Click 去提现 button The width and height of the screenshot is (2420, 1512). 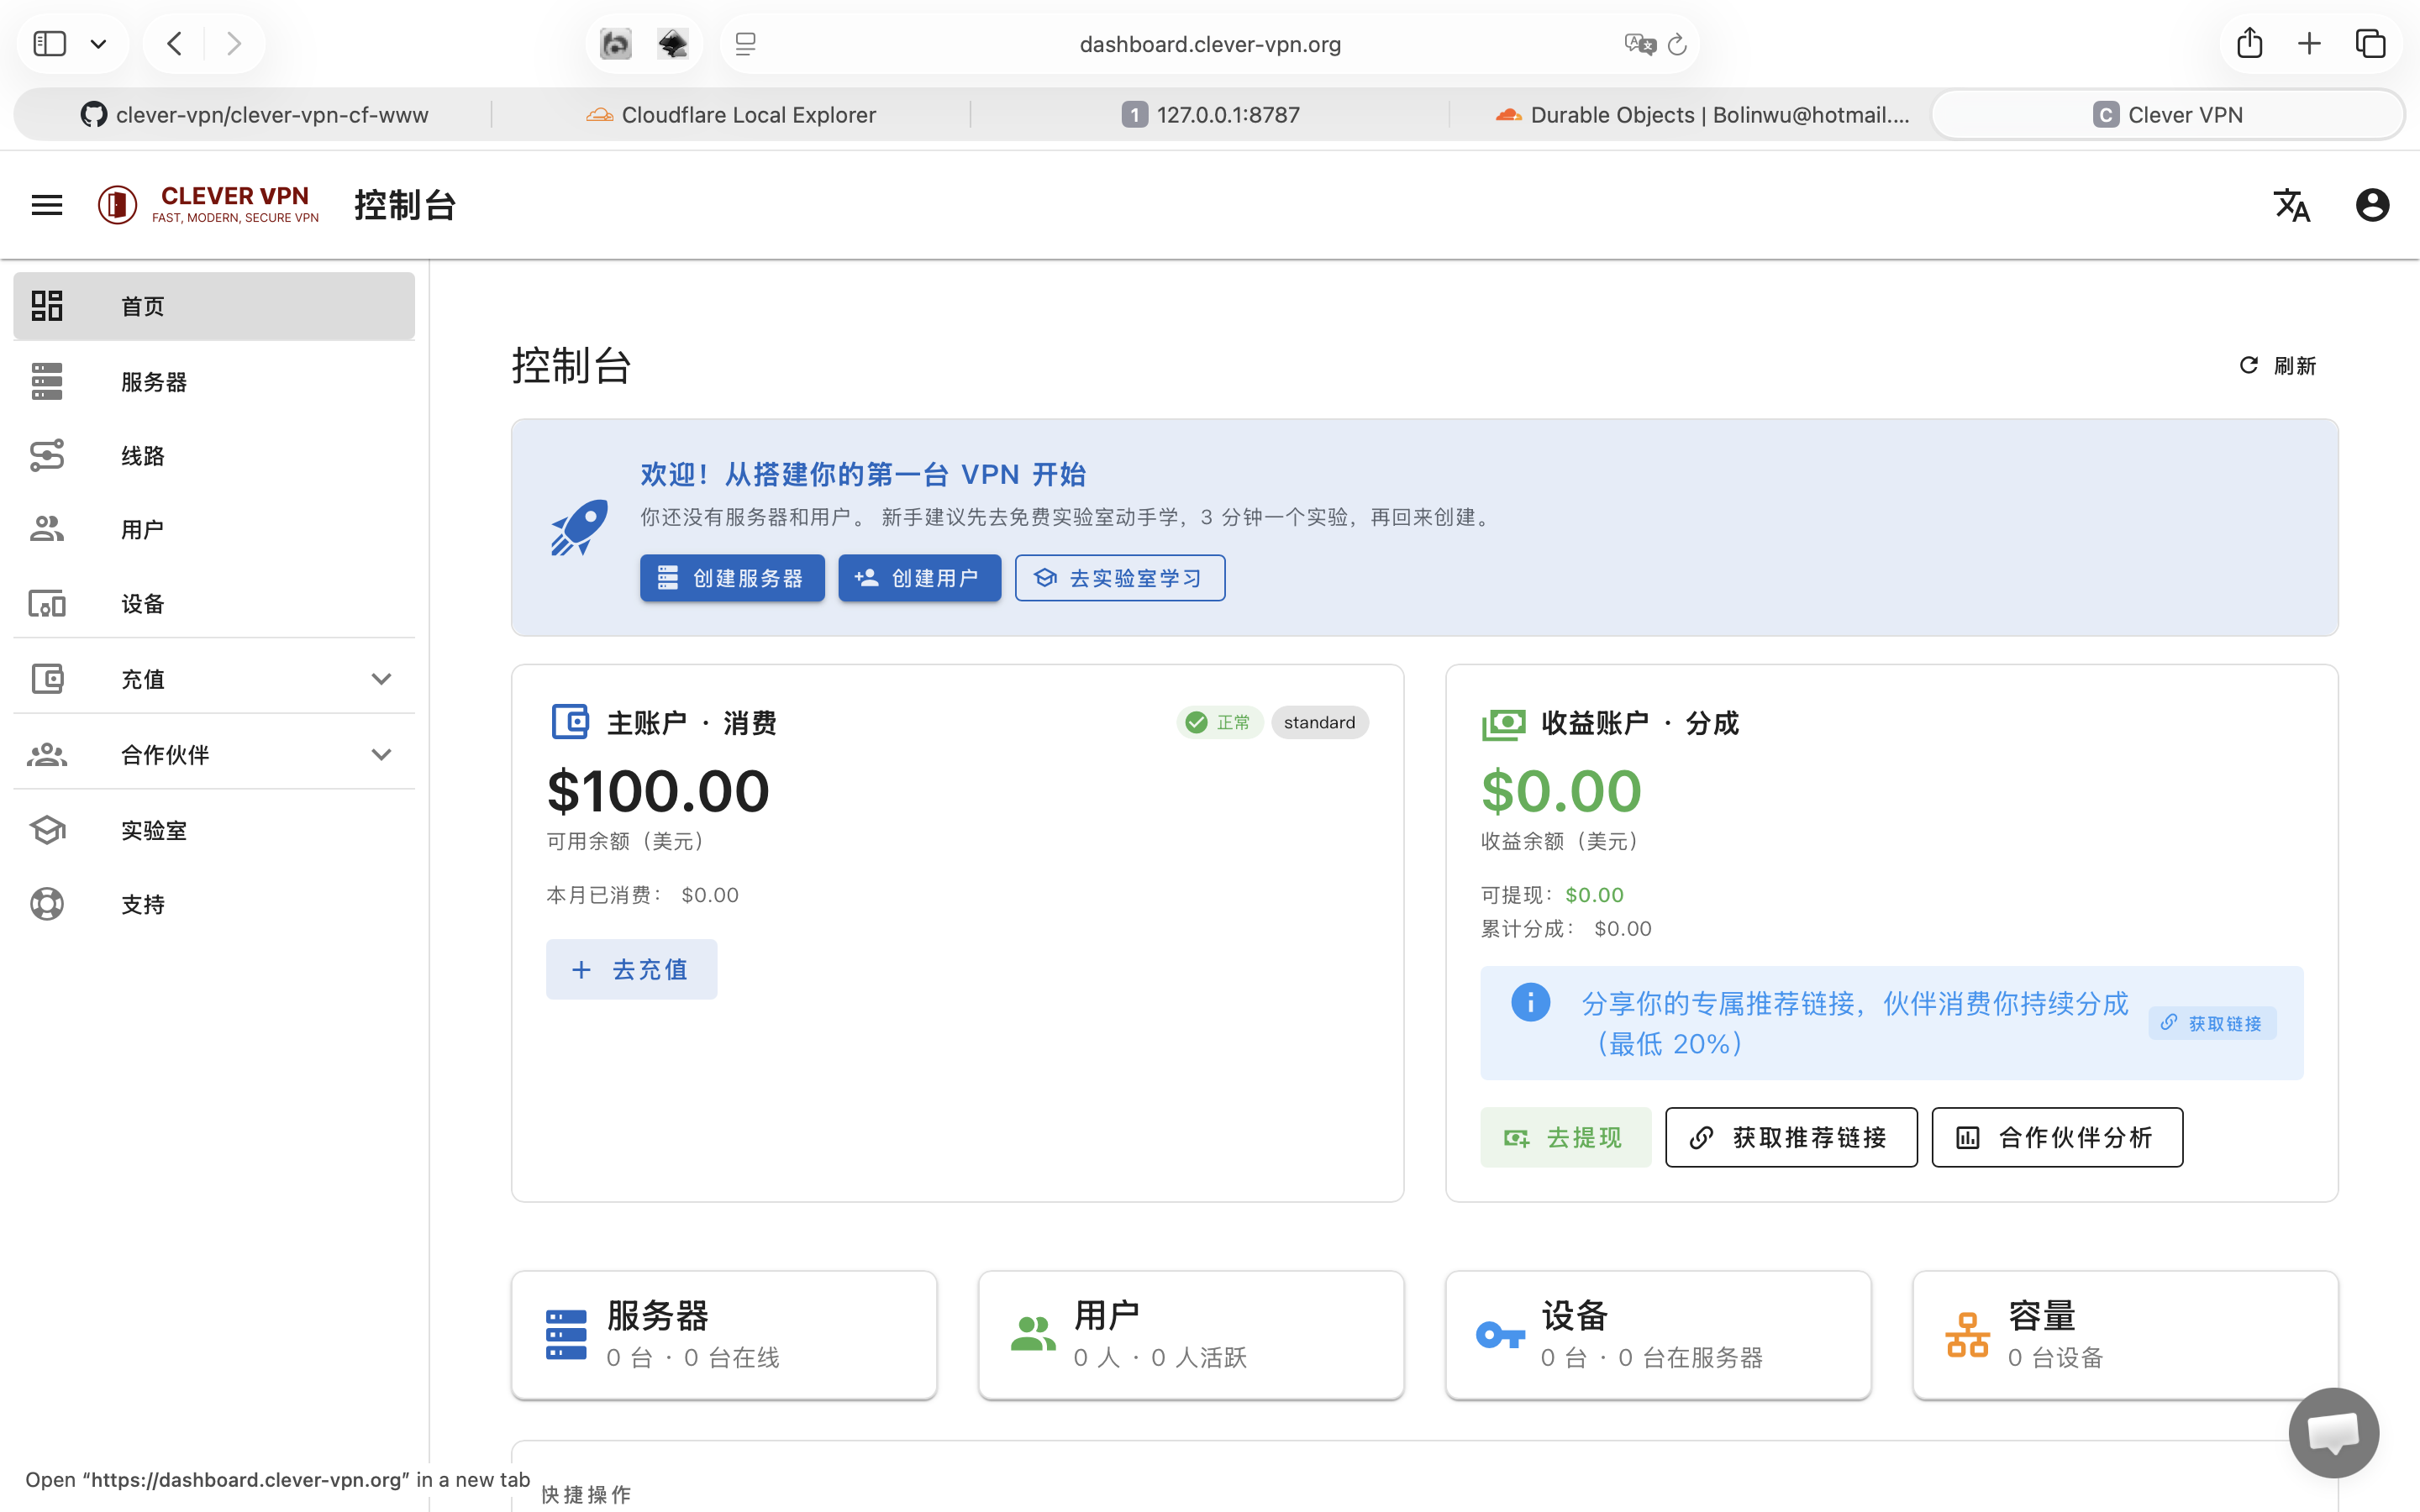click(1565, 1137)
